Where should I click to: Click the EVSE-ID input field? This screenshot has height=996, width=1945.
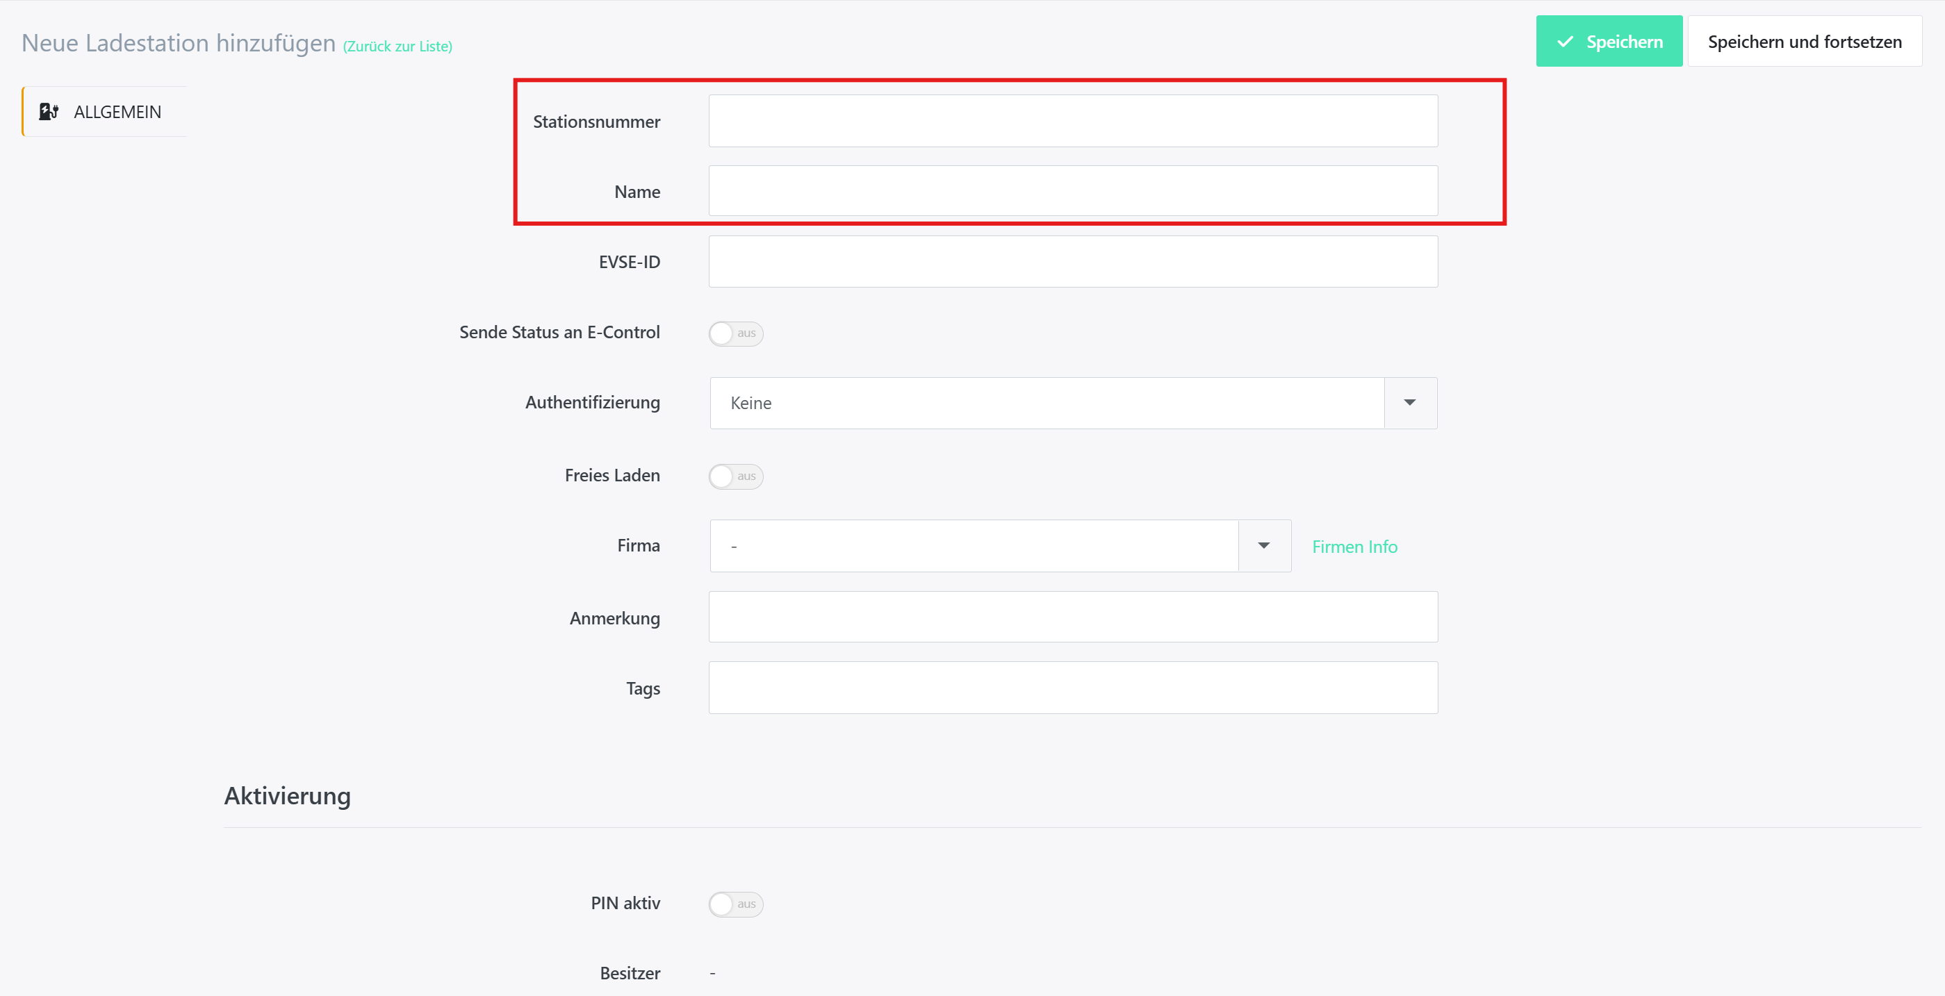pyautogui.click(x=1072, y=261)
